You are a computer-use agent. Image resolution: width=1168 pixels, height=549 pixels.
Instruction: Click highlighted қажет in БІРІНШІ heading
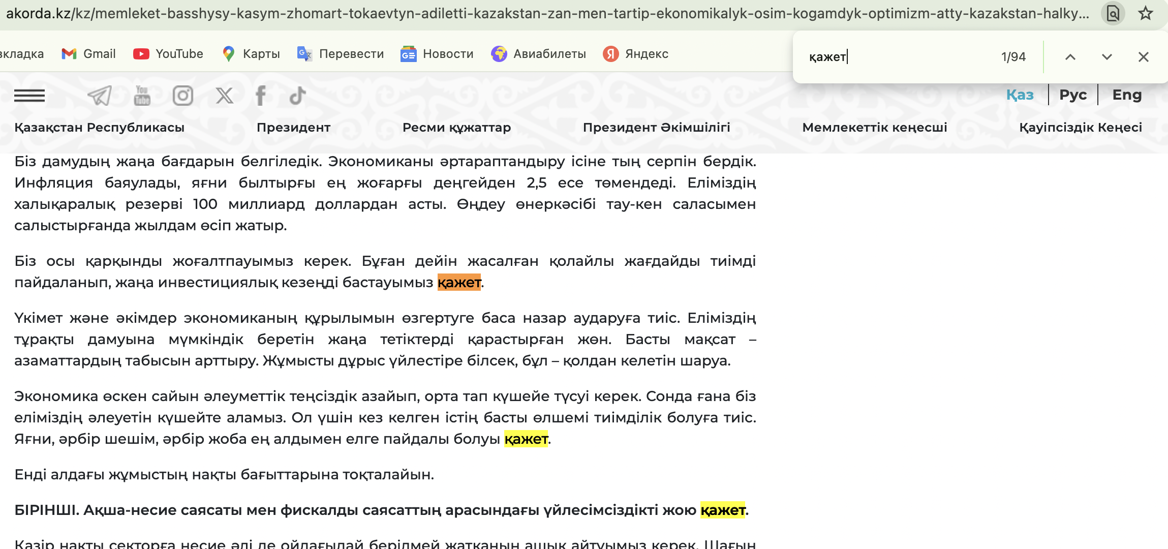click(x=723, y=510)
